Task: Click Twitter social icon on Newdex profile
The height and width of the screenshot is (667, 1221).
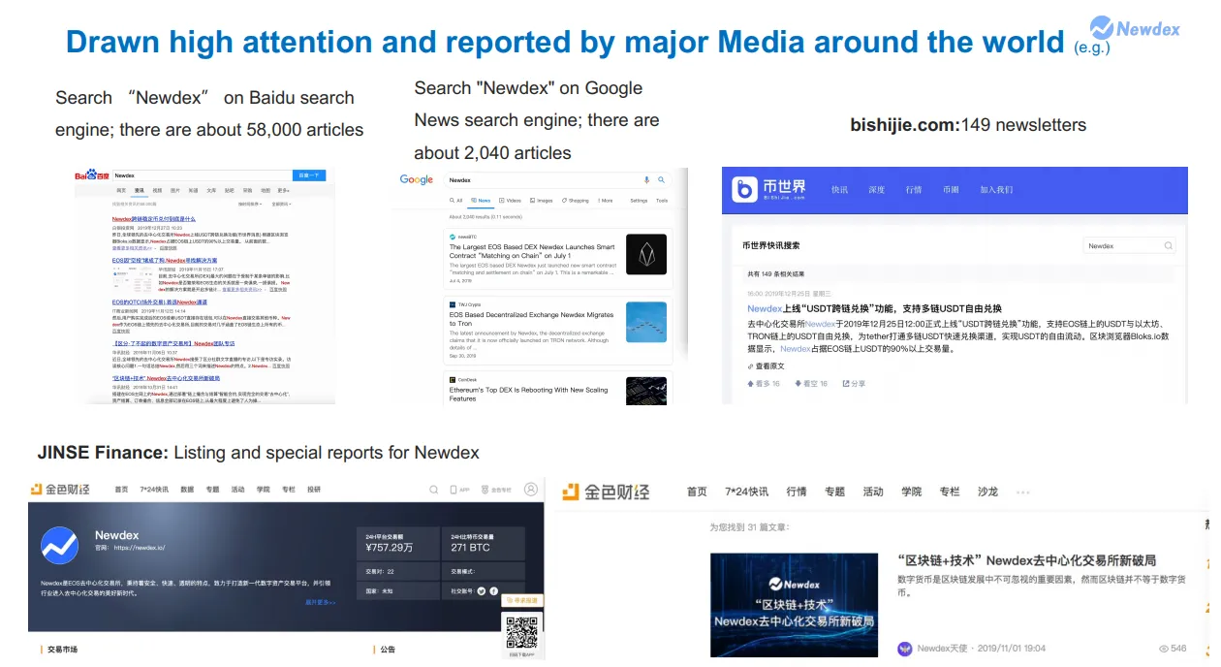Action: pos(482,590)
